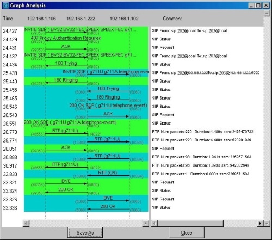Select 200 OK SDP message at 28.546
272x240 pixels.
click(108, 106)
